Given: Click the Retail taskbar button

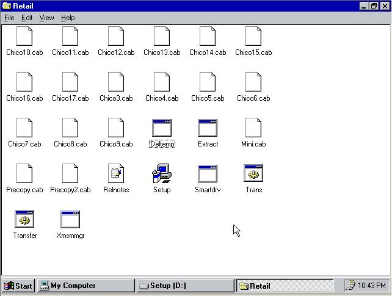Looking at the screenshot, I should coord(285,286).
